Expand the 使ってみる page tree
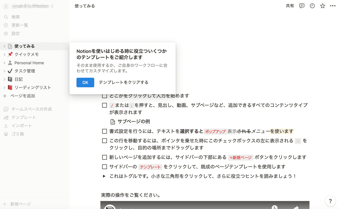Viewport: 339px width, 209px height. click(4, 46)
